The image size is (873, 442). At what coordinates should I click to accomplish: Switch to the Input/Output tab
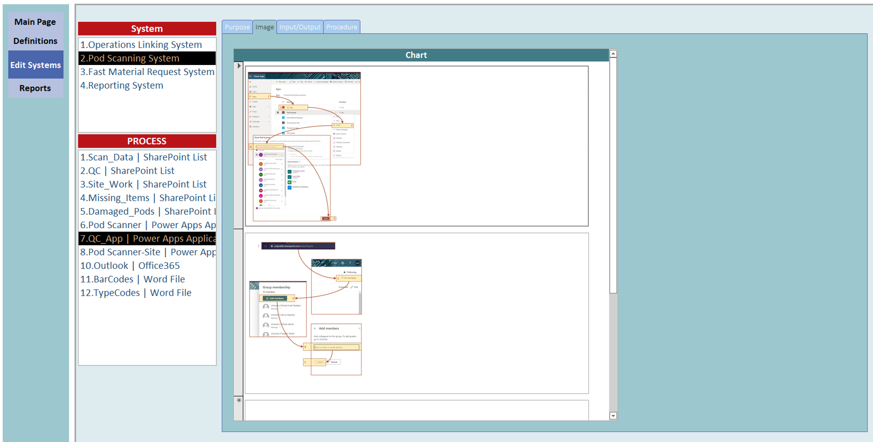pos(300,27)
